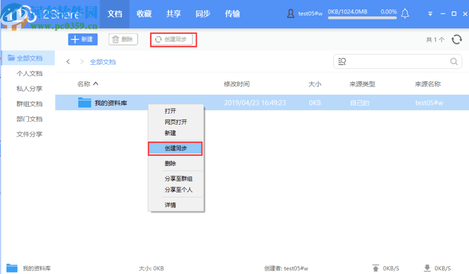The image size is (469, 274).
Task: Choose 删除 from the context menu
Action: pyautogui.click(x=176, y=163)
